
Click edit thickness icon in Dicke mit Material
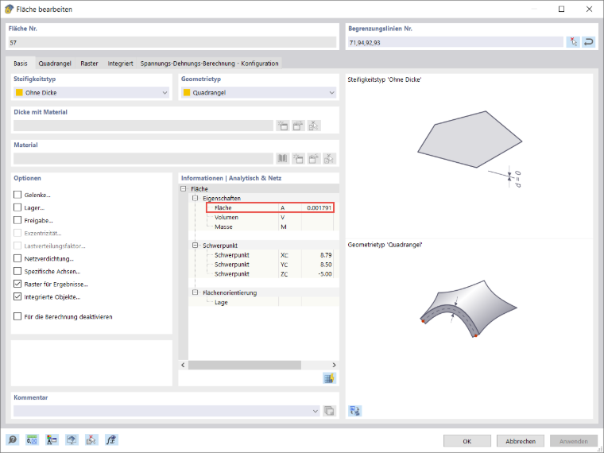coord(298,126)
